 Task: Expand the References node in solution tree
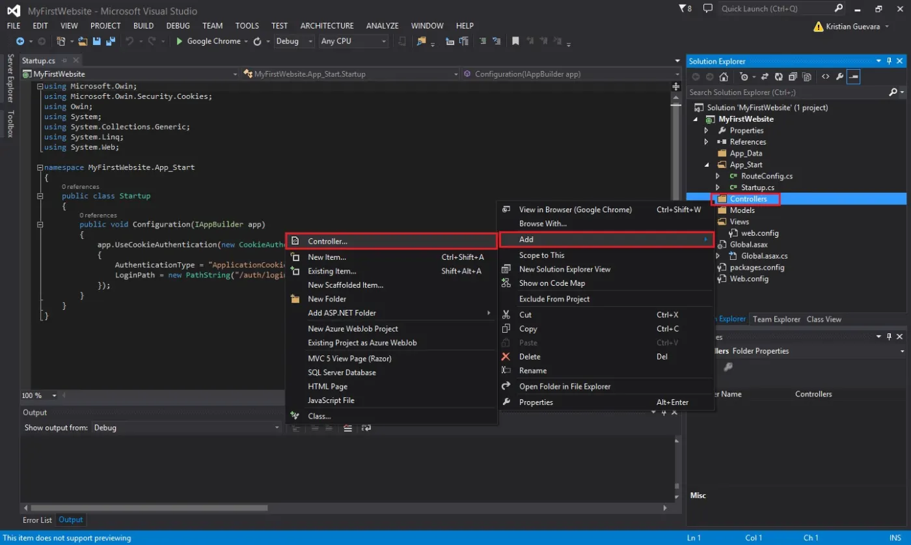707,142
